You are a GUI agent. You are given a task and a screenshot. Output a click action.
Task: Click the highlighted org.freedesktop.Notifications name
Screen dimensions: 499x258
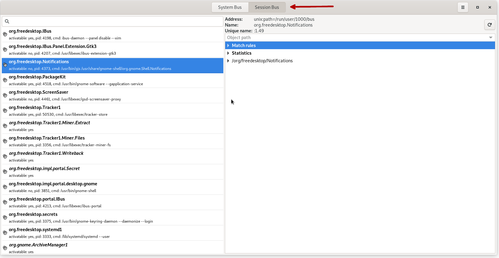(39, 62)
